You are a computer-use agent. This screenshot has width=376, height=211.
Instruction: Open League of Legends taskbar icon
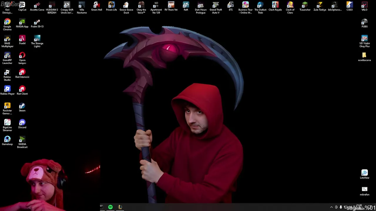click(120, 207)
